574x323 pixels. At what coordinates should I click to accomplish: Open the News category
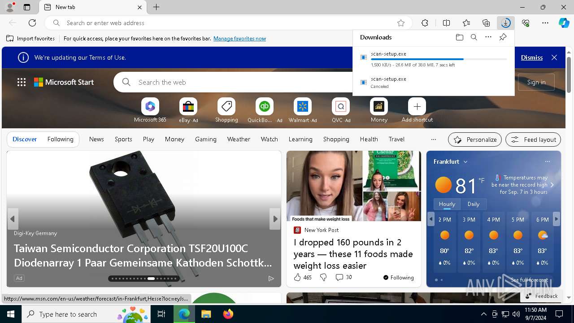[96, 139]
